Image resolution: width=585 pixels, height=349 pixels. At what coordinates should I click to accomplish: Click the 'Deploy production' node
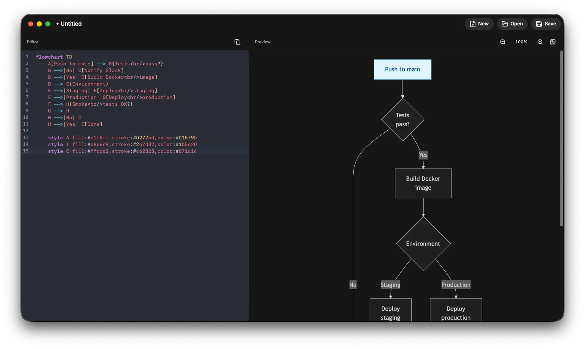(x=456, y=310)
